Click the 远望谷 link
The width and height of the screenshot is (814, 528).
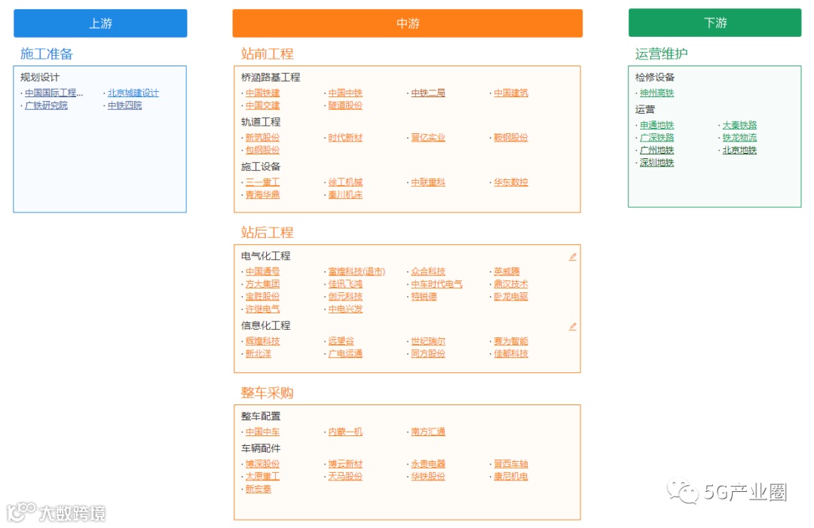(341, 340)
